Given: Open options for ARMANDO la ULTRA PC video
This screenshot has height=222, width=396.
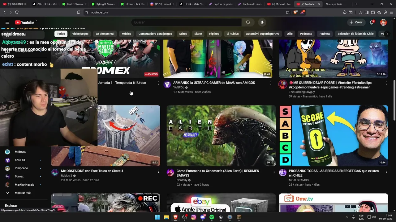Looking at the screenshot, I should tap(271, 83).
